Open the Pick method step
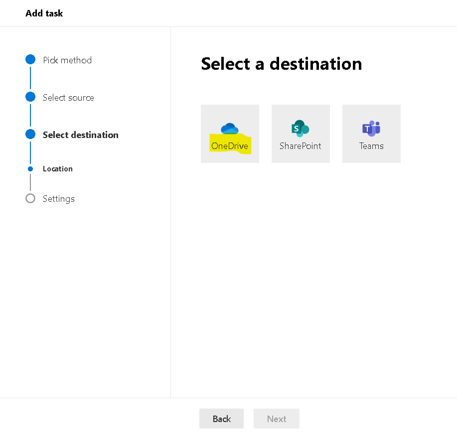The height and width of the screenshot is (432, 457). (67, 60)
